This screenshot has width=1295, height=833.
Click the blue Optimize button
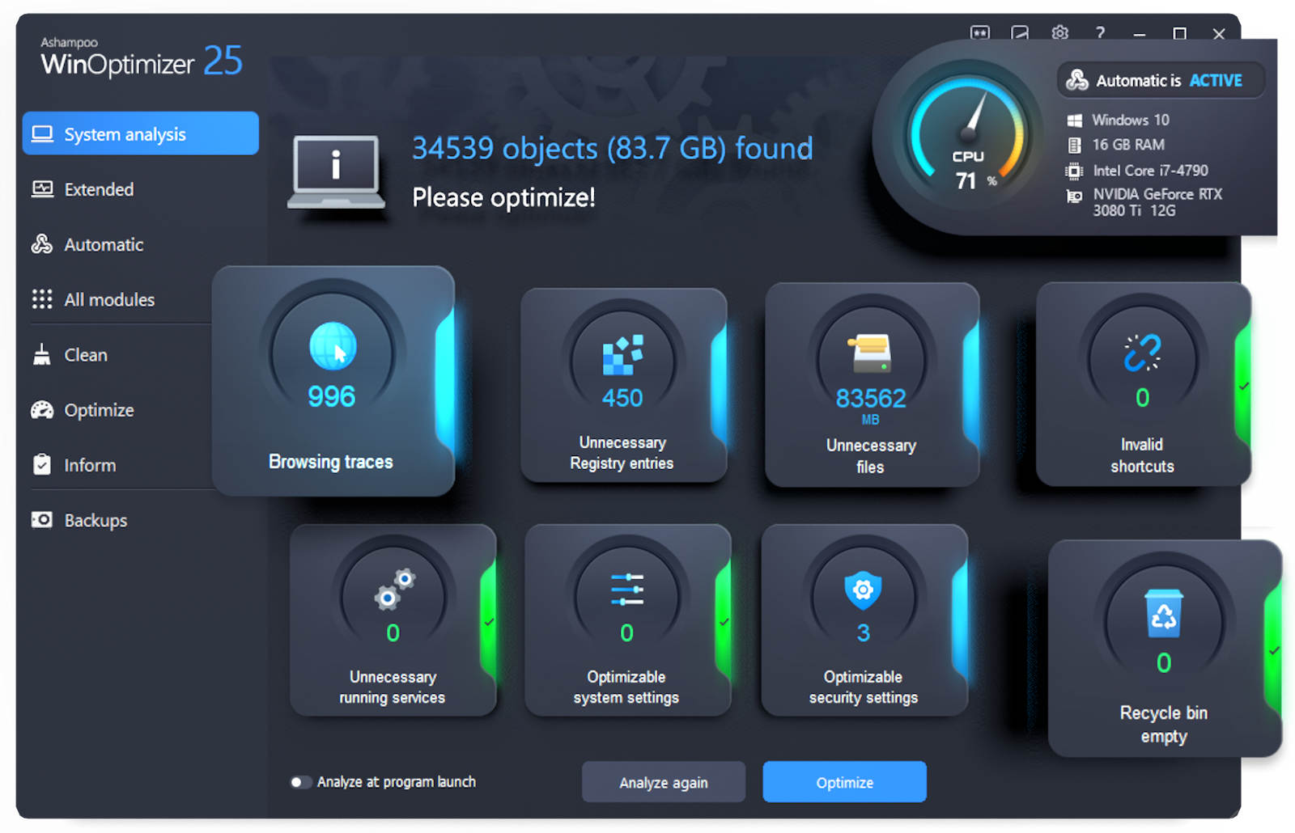(844, 782)
